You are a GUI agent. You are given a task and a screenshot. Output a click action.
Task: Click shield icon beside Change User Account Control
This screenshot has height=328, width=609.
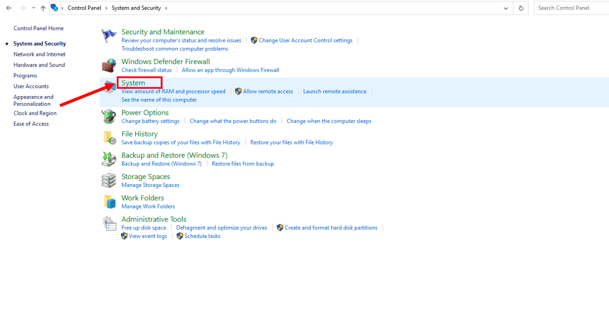[254, 41]
